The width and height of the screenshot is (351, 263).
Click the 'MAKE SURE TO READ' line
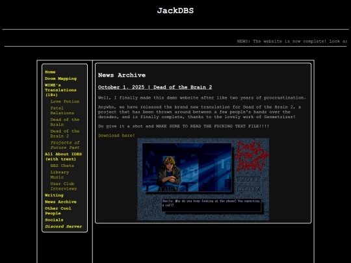[x=183, y=126]
